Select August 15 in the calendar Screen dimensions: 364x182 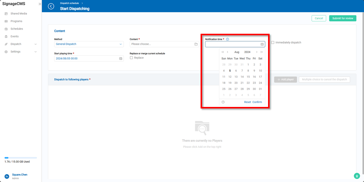coord(248,77)
